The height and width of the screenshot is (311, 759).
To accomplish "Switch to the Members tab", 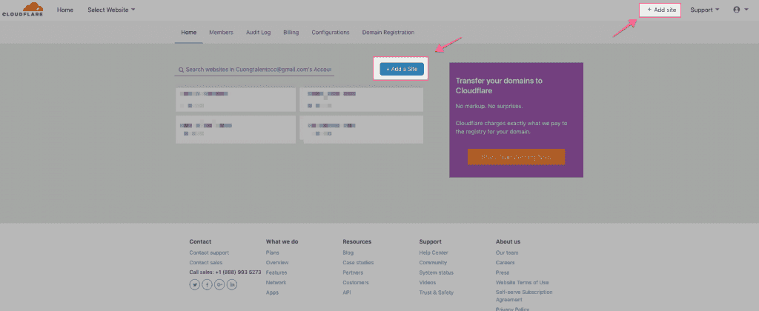I will [221, 33].
